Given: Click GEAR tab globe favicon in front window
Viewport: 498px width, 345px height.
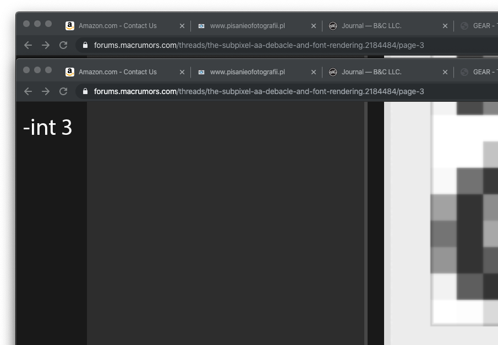Looking at the screenshot, I should tap(464, 72).
